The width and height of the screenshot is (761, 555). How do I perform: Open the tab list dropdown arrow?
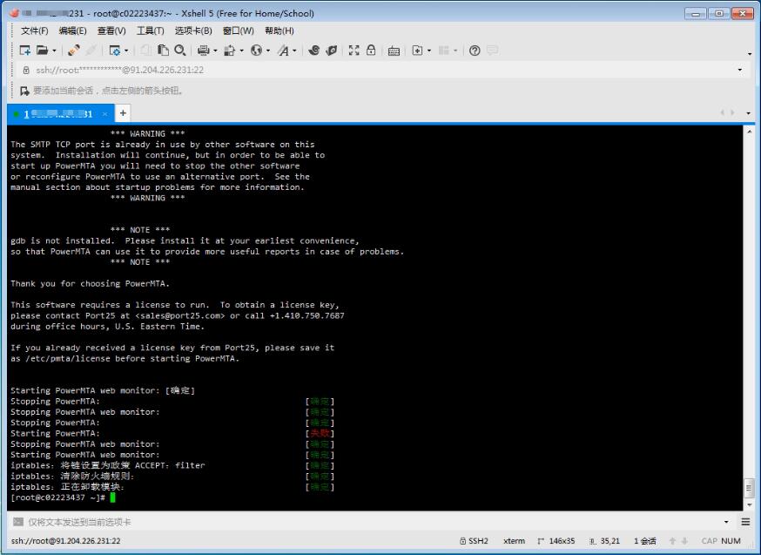pos(749,113)
